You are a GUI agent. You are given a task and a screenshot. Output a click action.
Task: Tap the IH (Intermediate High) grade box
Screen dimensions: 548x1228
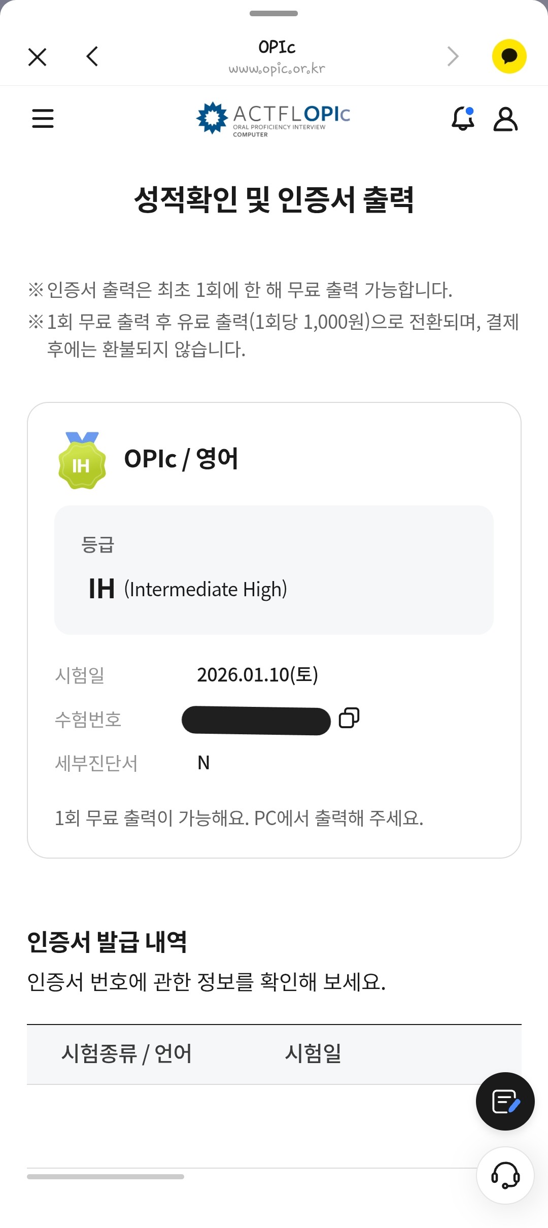point(273,570)
